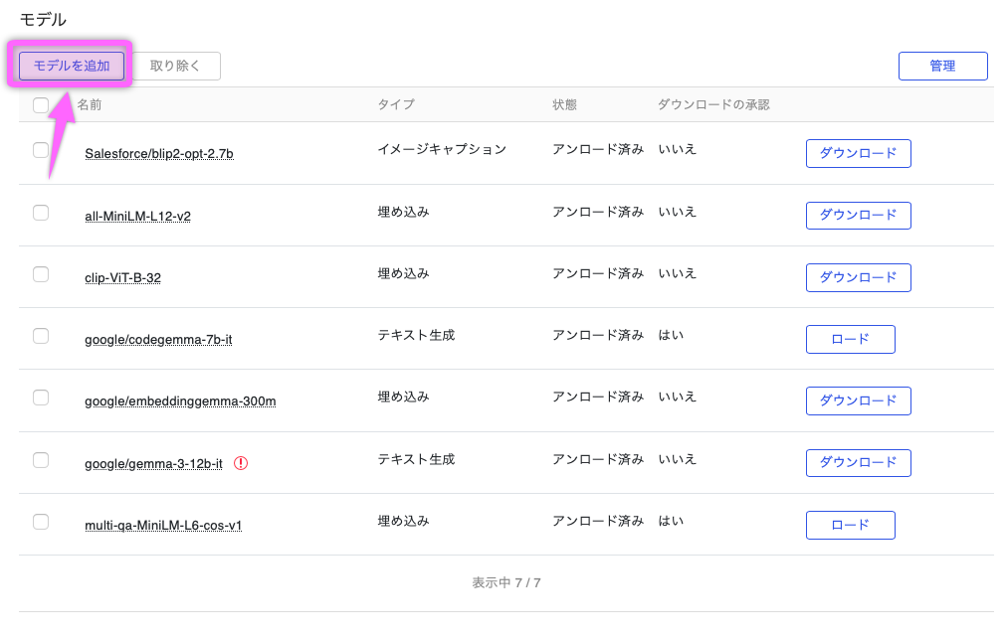The height and width of the screenshot is (639, 1007).
Task: Click the モデル page heading
Action: click(43, 20)
